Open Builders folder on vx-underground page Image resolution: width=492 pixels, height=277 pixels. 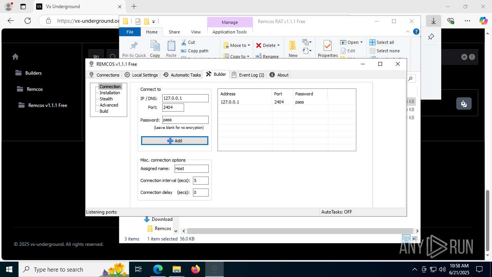click(28, 73)
